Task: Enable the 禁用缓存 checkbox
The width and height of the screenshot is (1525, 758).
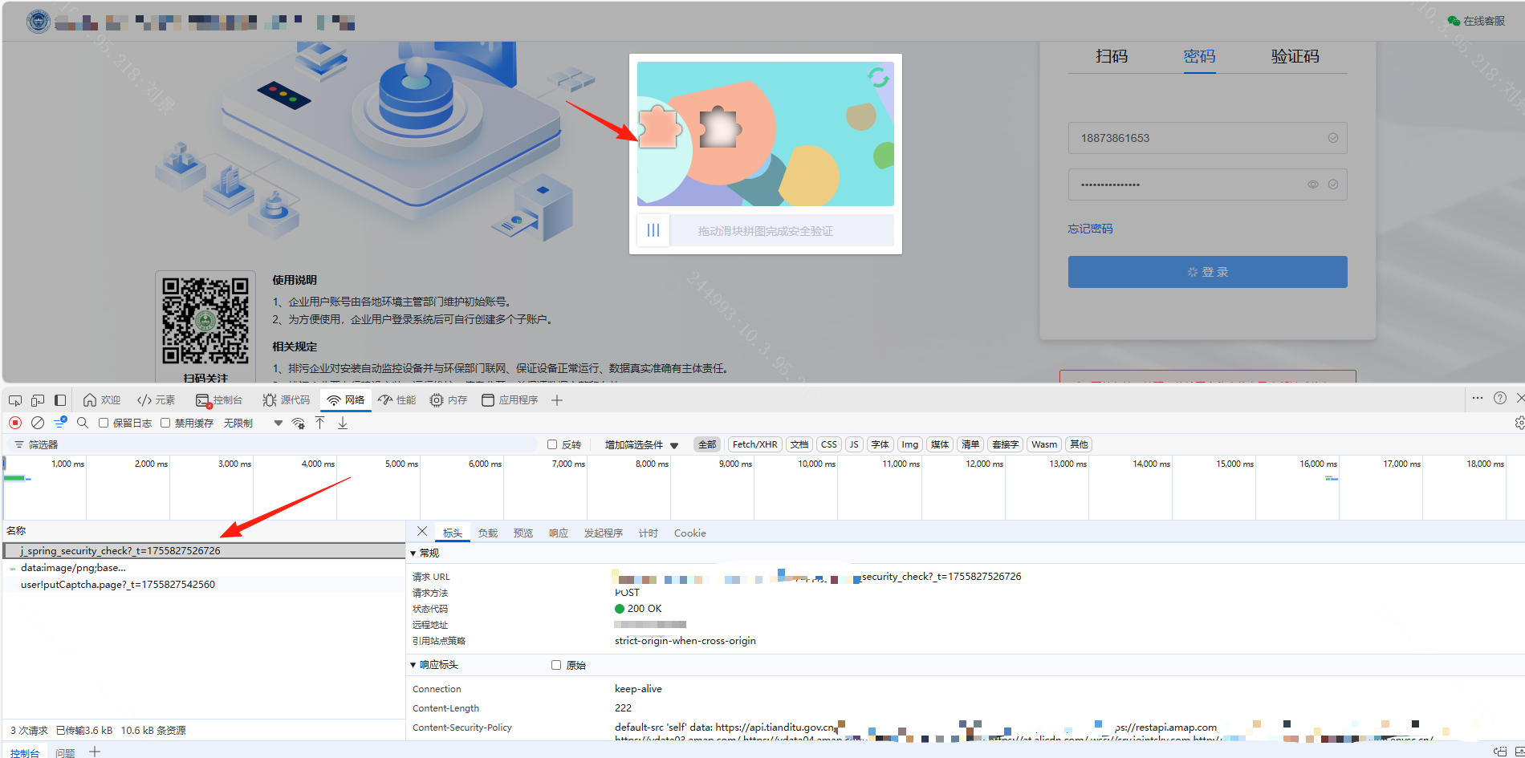Action: 165,423
